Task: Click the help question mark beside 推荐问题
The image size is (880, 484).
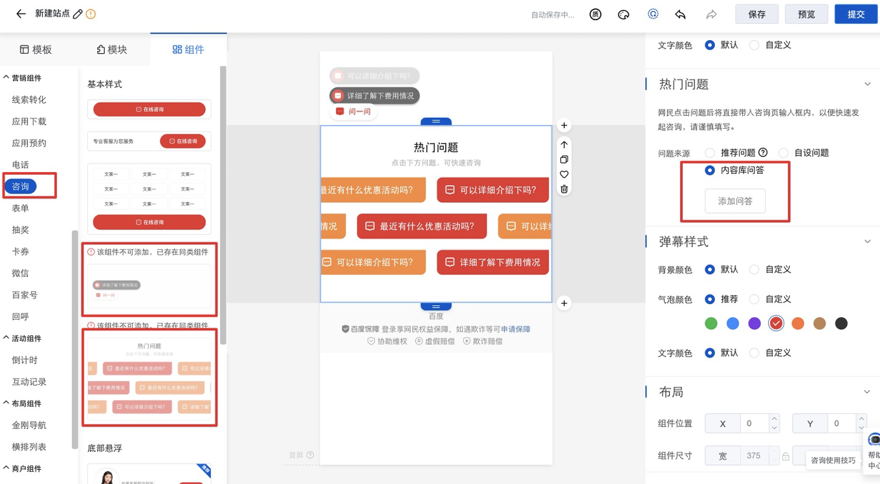Action: (763, 153)
